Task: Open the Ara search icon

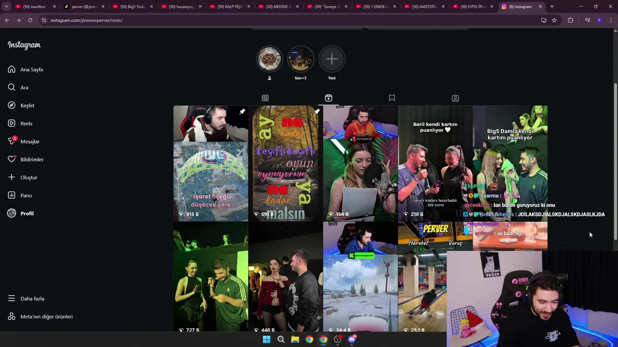Action: click(12, 87)
